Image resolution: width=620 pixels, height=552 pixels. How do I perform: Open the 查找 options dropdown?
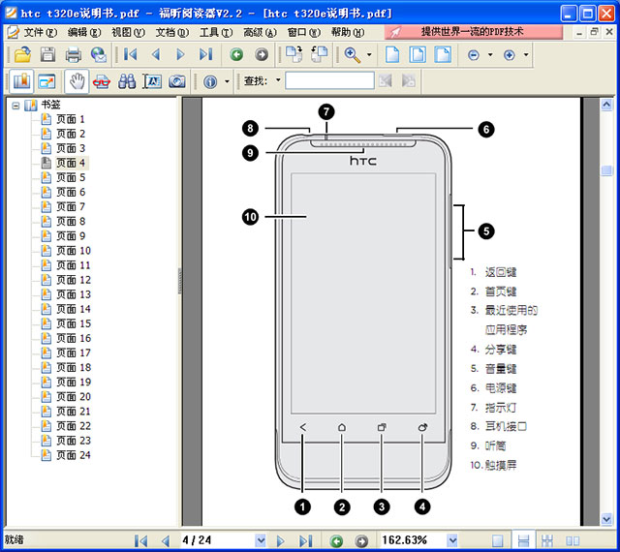(x=278, y=80)
